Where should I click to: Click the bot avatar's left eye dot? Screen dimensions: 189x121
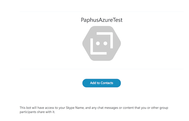coord(98,43)
